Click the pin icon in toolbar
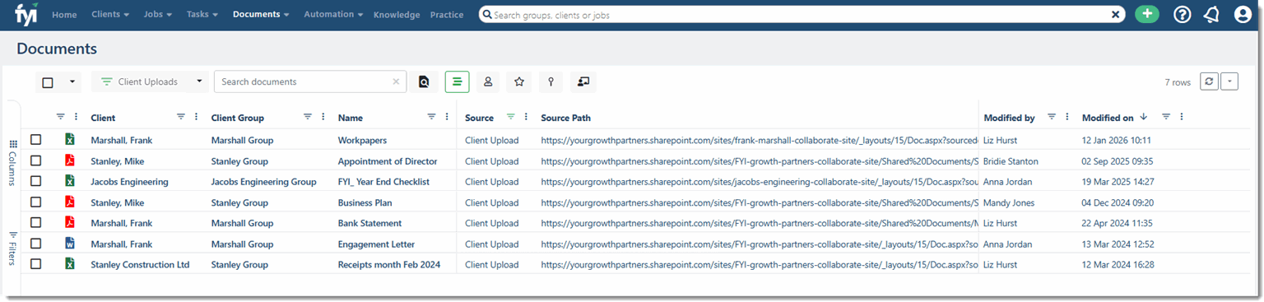 551,81
